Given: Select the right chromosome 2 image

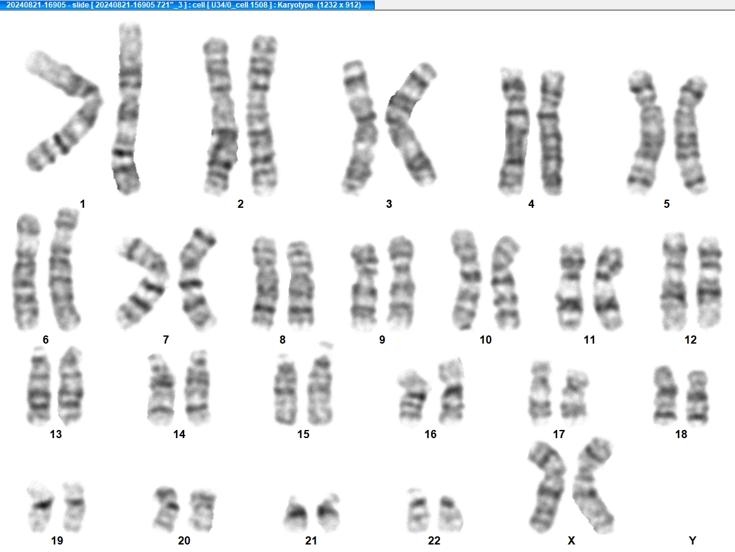Looking at the screenshot, I should [x=262, y=115].
